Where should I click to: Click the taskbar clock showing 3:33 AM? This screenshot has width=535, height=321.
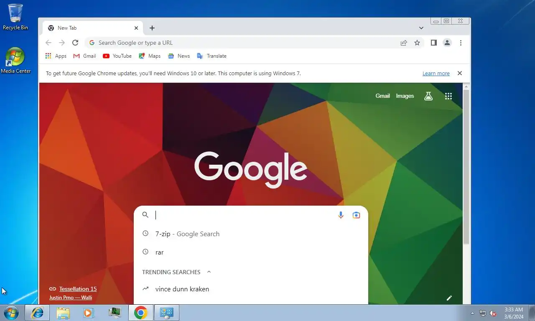pyautogui.click(x=514, y=313)
